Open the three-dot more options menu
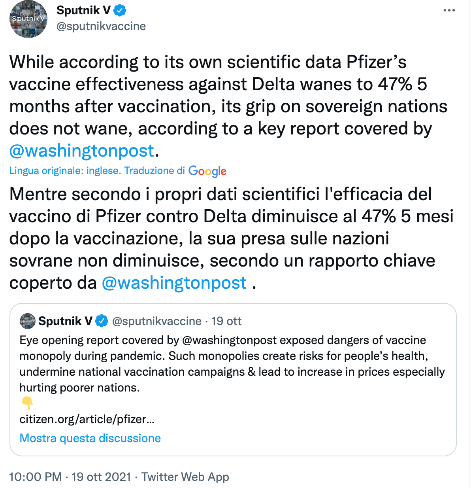This screenshot has width=471, height=488. (x=449, y=11)
